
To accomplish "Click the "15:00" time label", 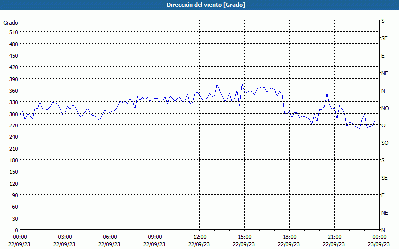I will [245, 237].
